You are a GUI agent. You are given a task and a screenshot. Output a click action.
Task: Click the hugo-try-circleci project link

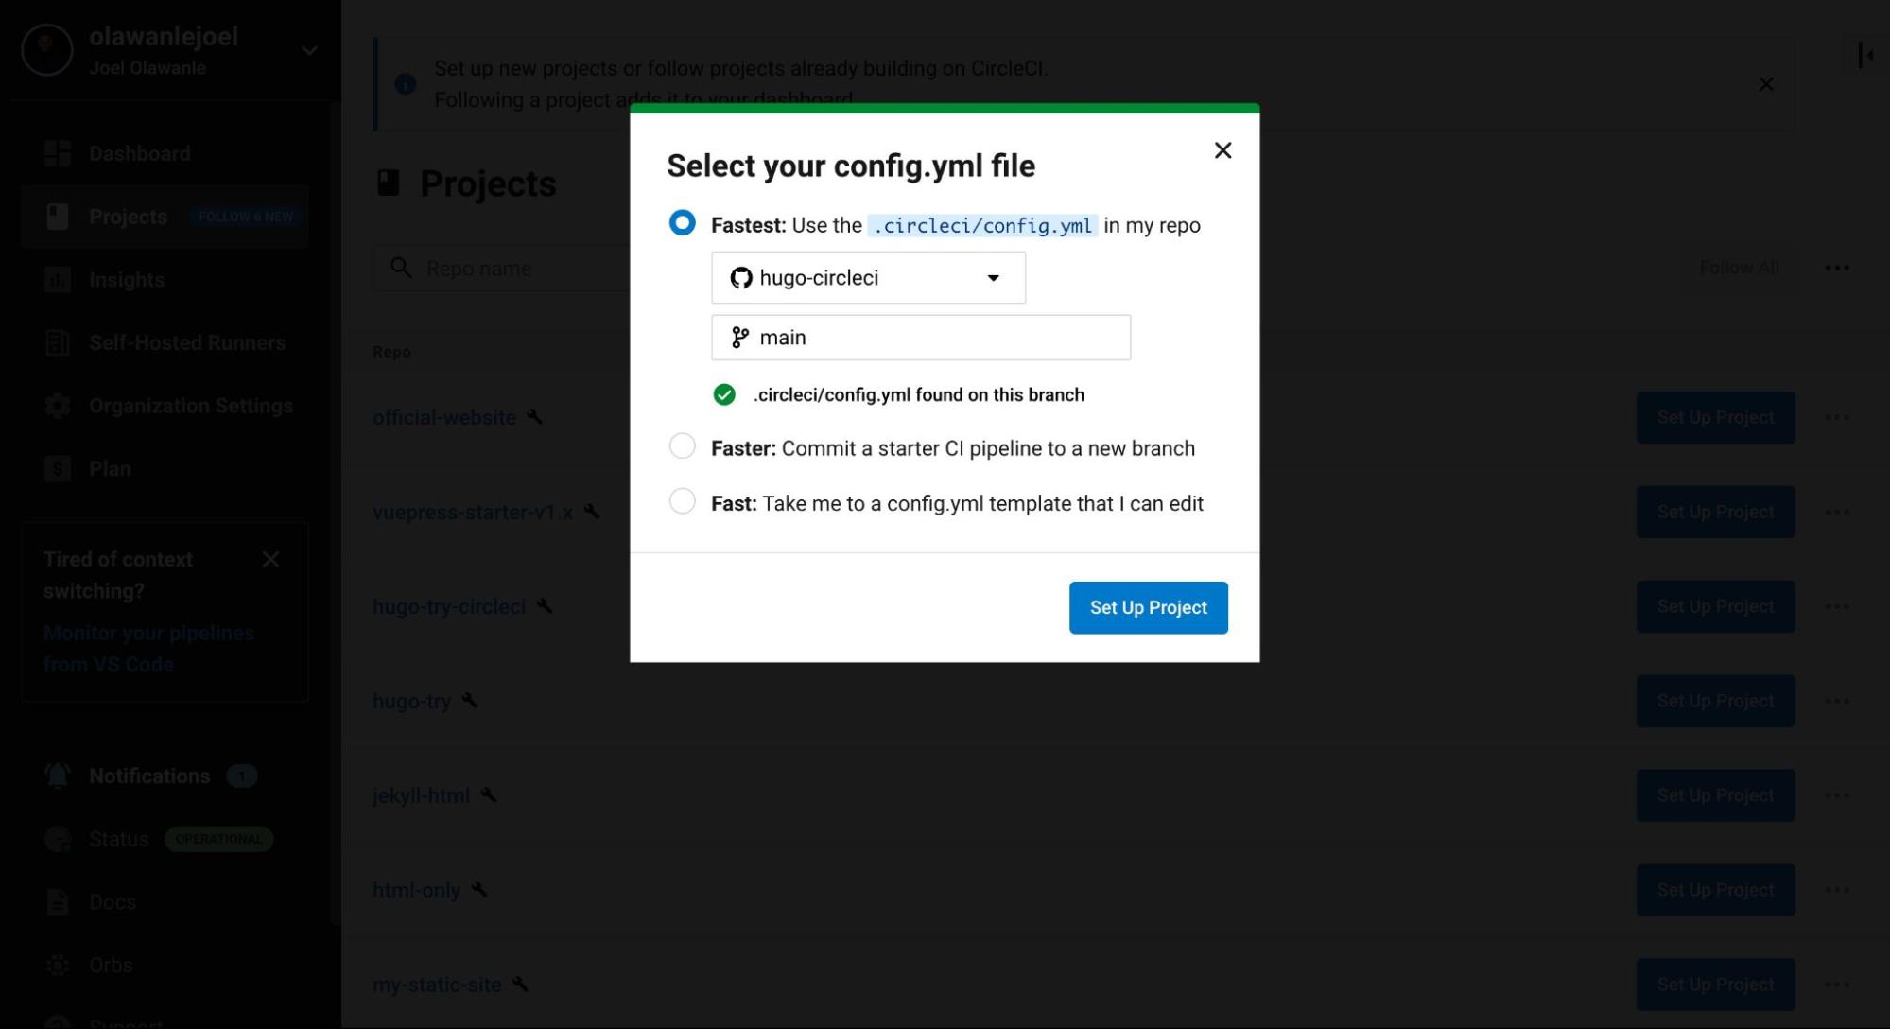click(450, 605)
